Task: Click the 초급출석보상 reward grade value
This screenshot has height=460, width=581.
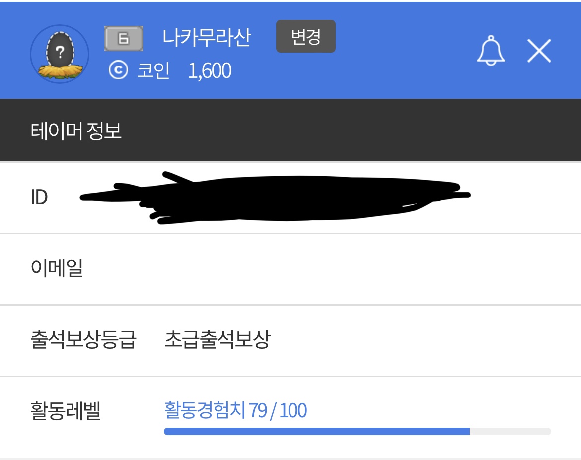Action: (x=218, y=340)
